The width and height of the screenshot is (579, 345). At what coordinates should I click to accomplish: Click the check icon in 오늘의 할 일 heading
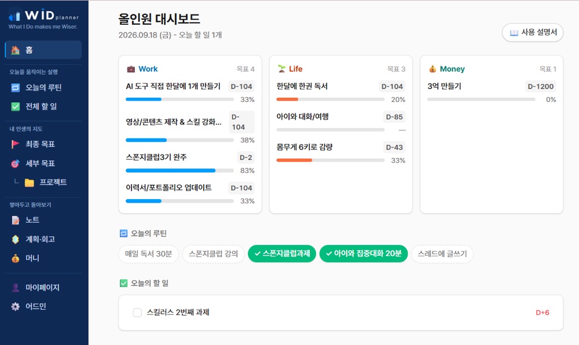click(x=124, y=284)
